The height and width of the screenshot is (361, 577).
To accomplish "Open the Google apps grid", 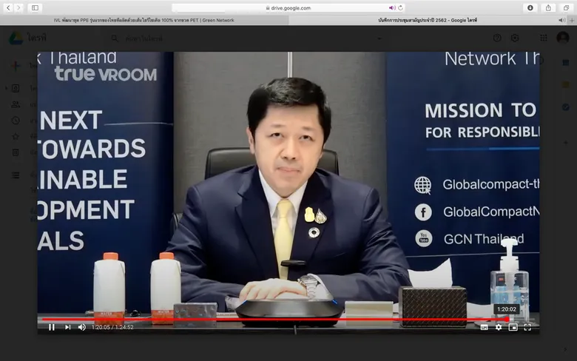I will (543, 38).
